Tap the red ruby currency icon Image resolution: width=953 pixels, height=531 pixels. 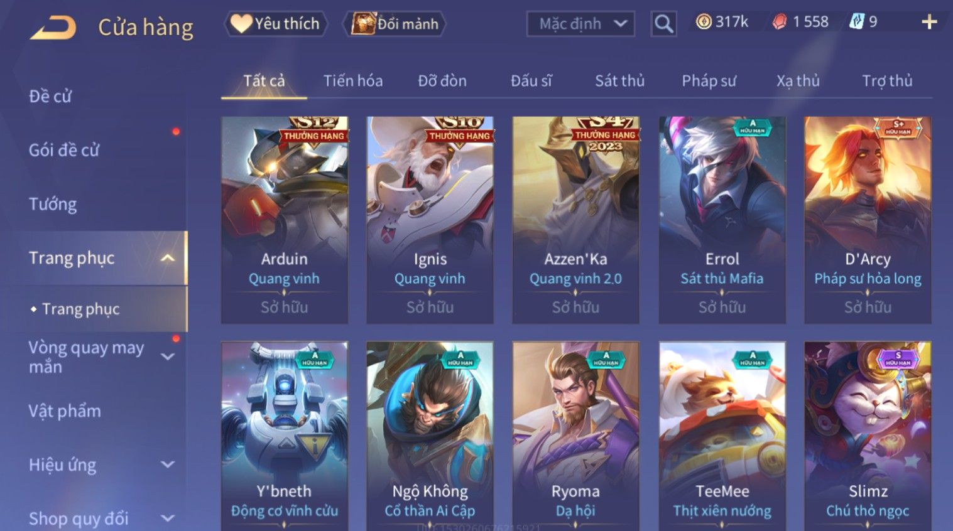(x=779, y=22)
